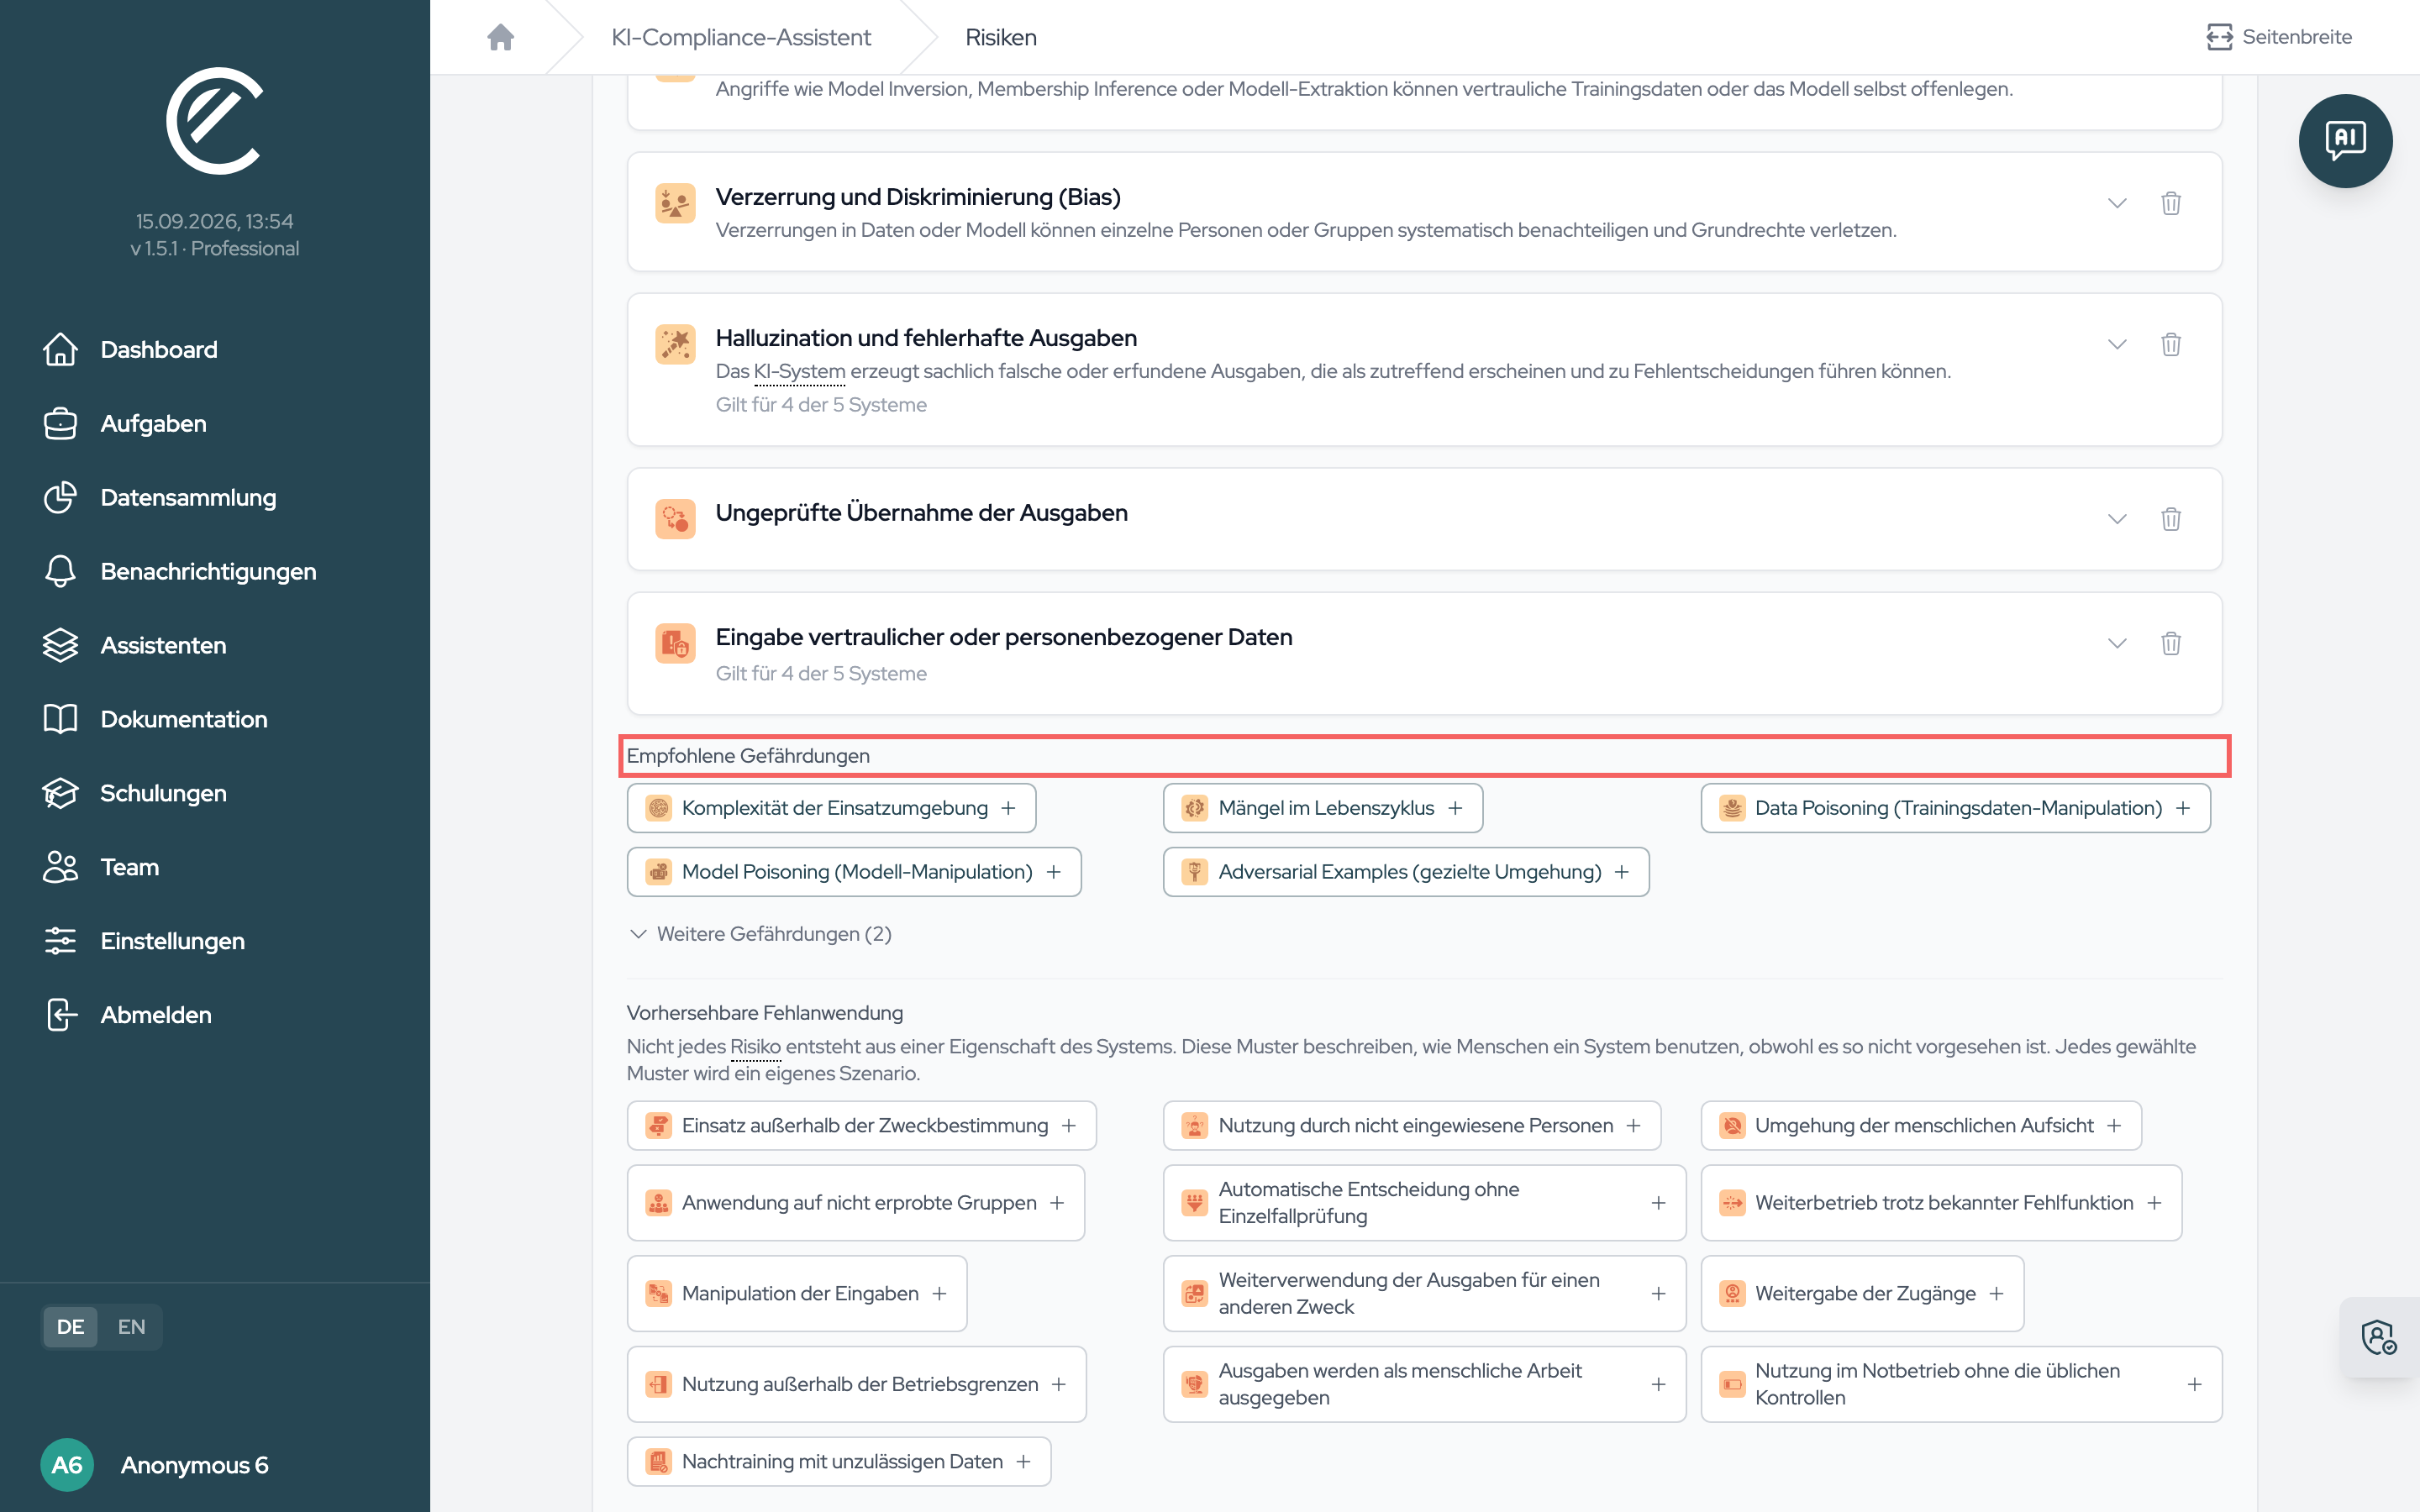Viewport: 2420px width, 1512px height.
Task: Click the Seitenbreite page width icon
Action: (x=2219, y=37)
